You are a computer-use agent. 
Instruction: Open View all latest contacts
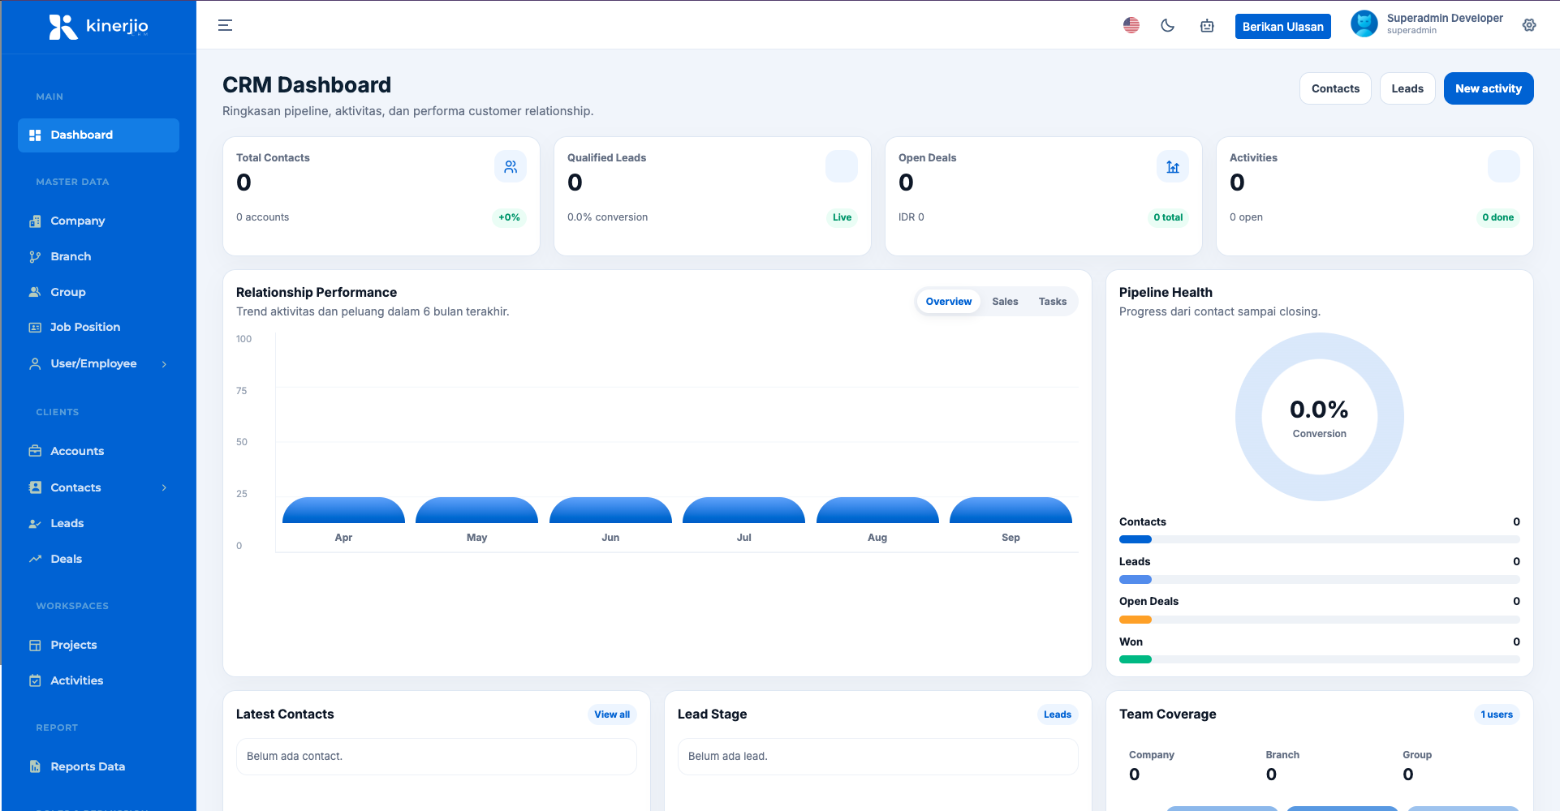(x=612, y=714)
